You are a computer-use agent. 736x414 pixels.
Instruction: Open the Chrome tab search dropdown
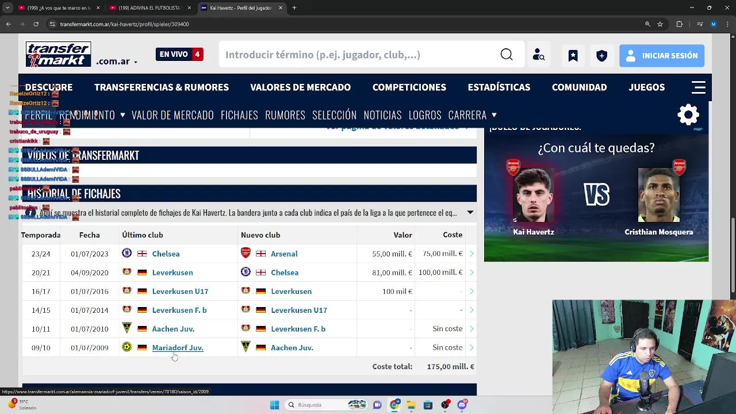(x=7, y=8)
